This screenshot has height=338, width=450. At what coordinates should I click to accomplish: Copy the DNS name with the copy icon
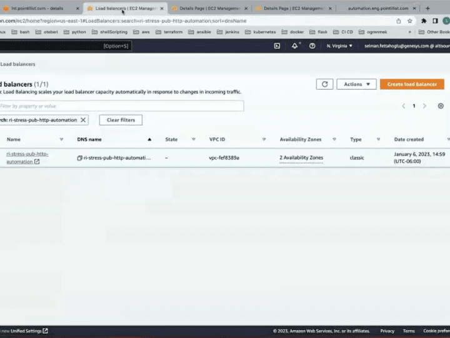[80, 158]
